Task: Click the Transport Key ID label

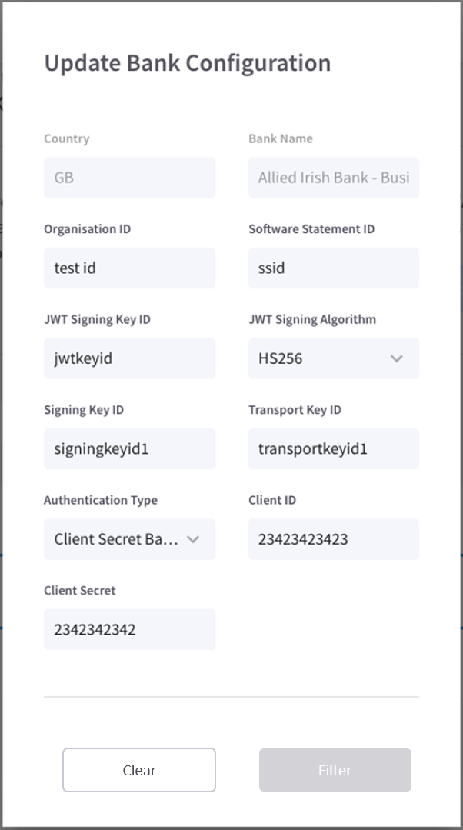Action: pyautogui.click(x=295, y=410)
